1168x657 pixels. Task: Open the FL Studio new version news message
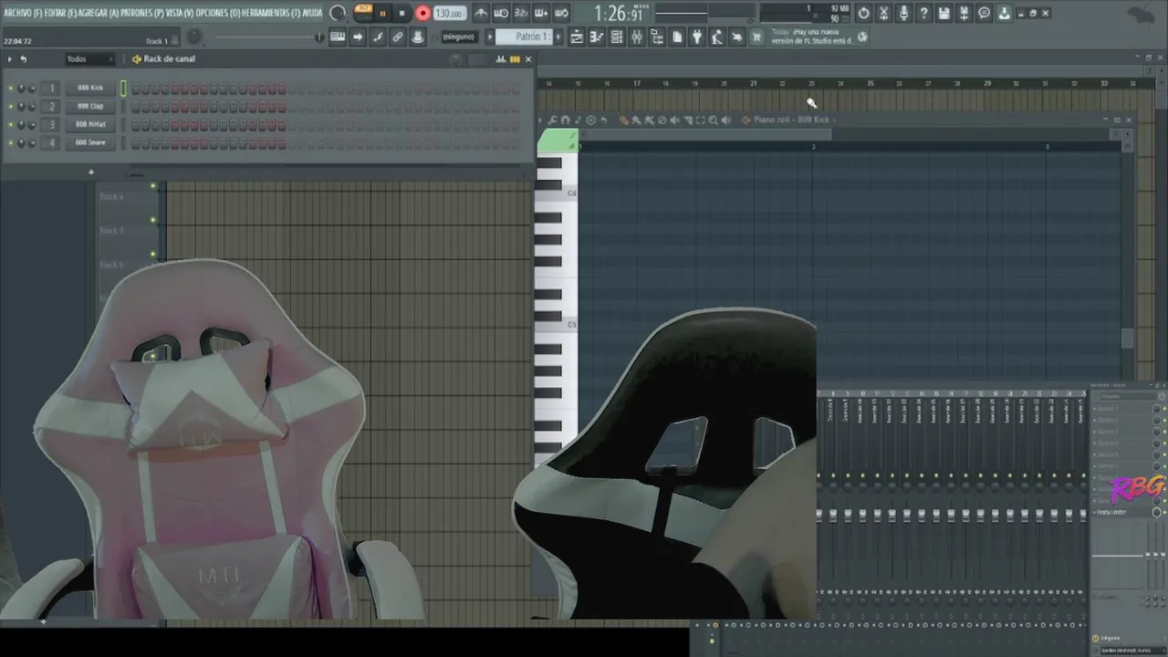(x=811, y=36)
